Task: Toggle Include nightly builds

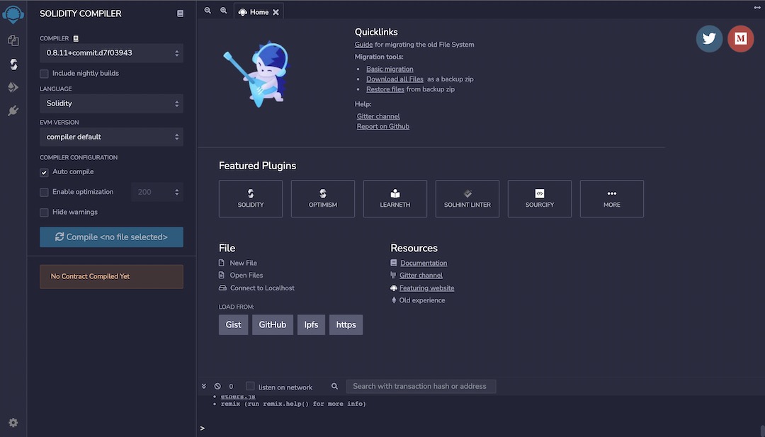Action: 44,73
